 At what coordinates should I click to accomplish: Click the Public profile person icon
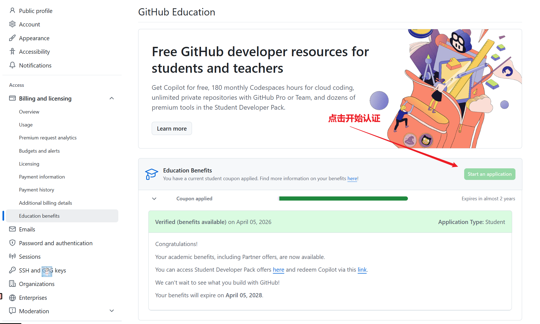pos(12,11)
